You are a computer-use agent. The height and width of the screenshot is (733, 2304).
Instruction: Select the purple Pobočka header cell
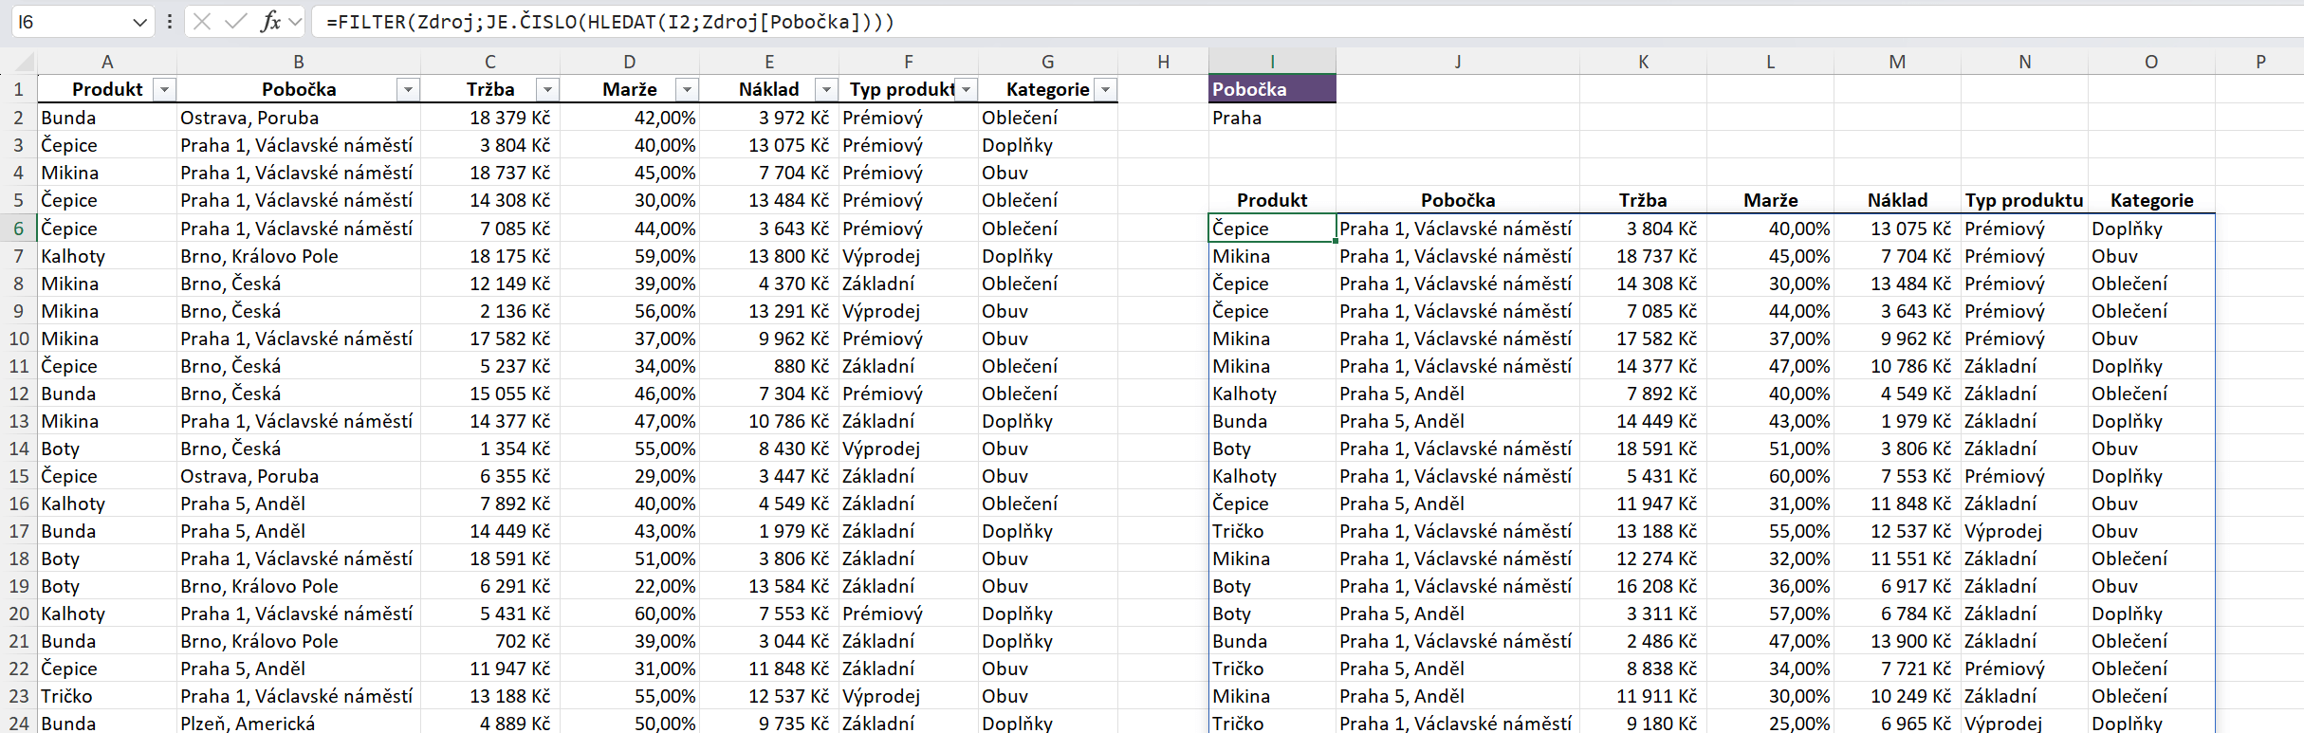coord(1271,89)
